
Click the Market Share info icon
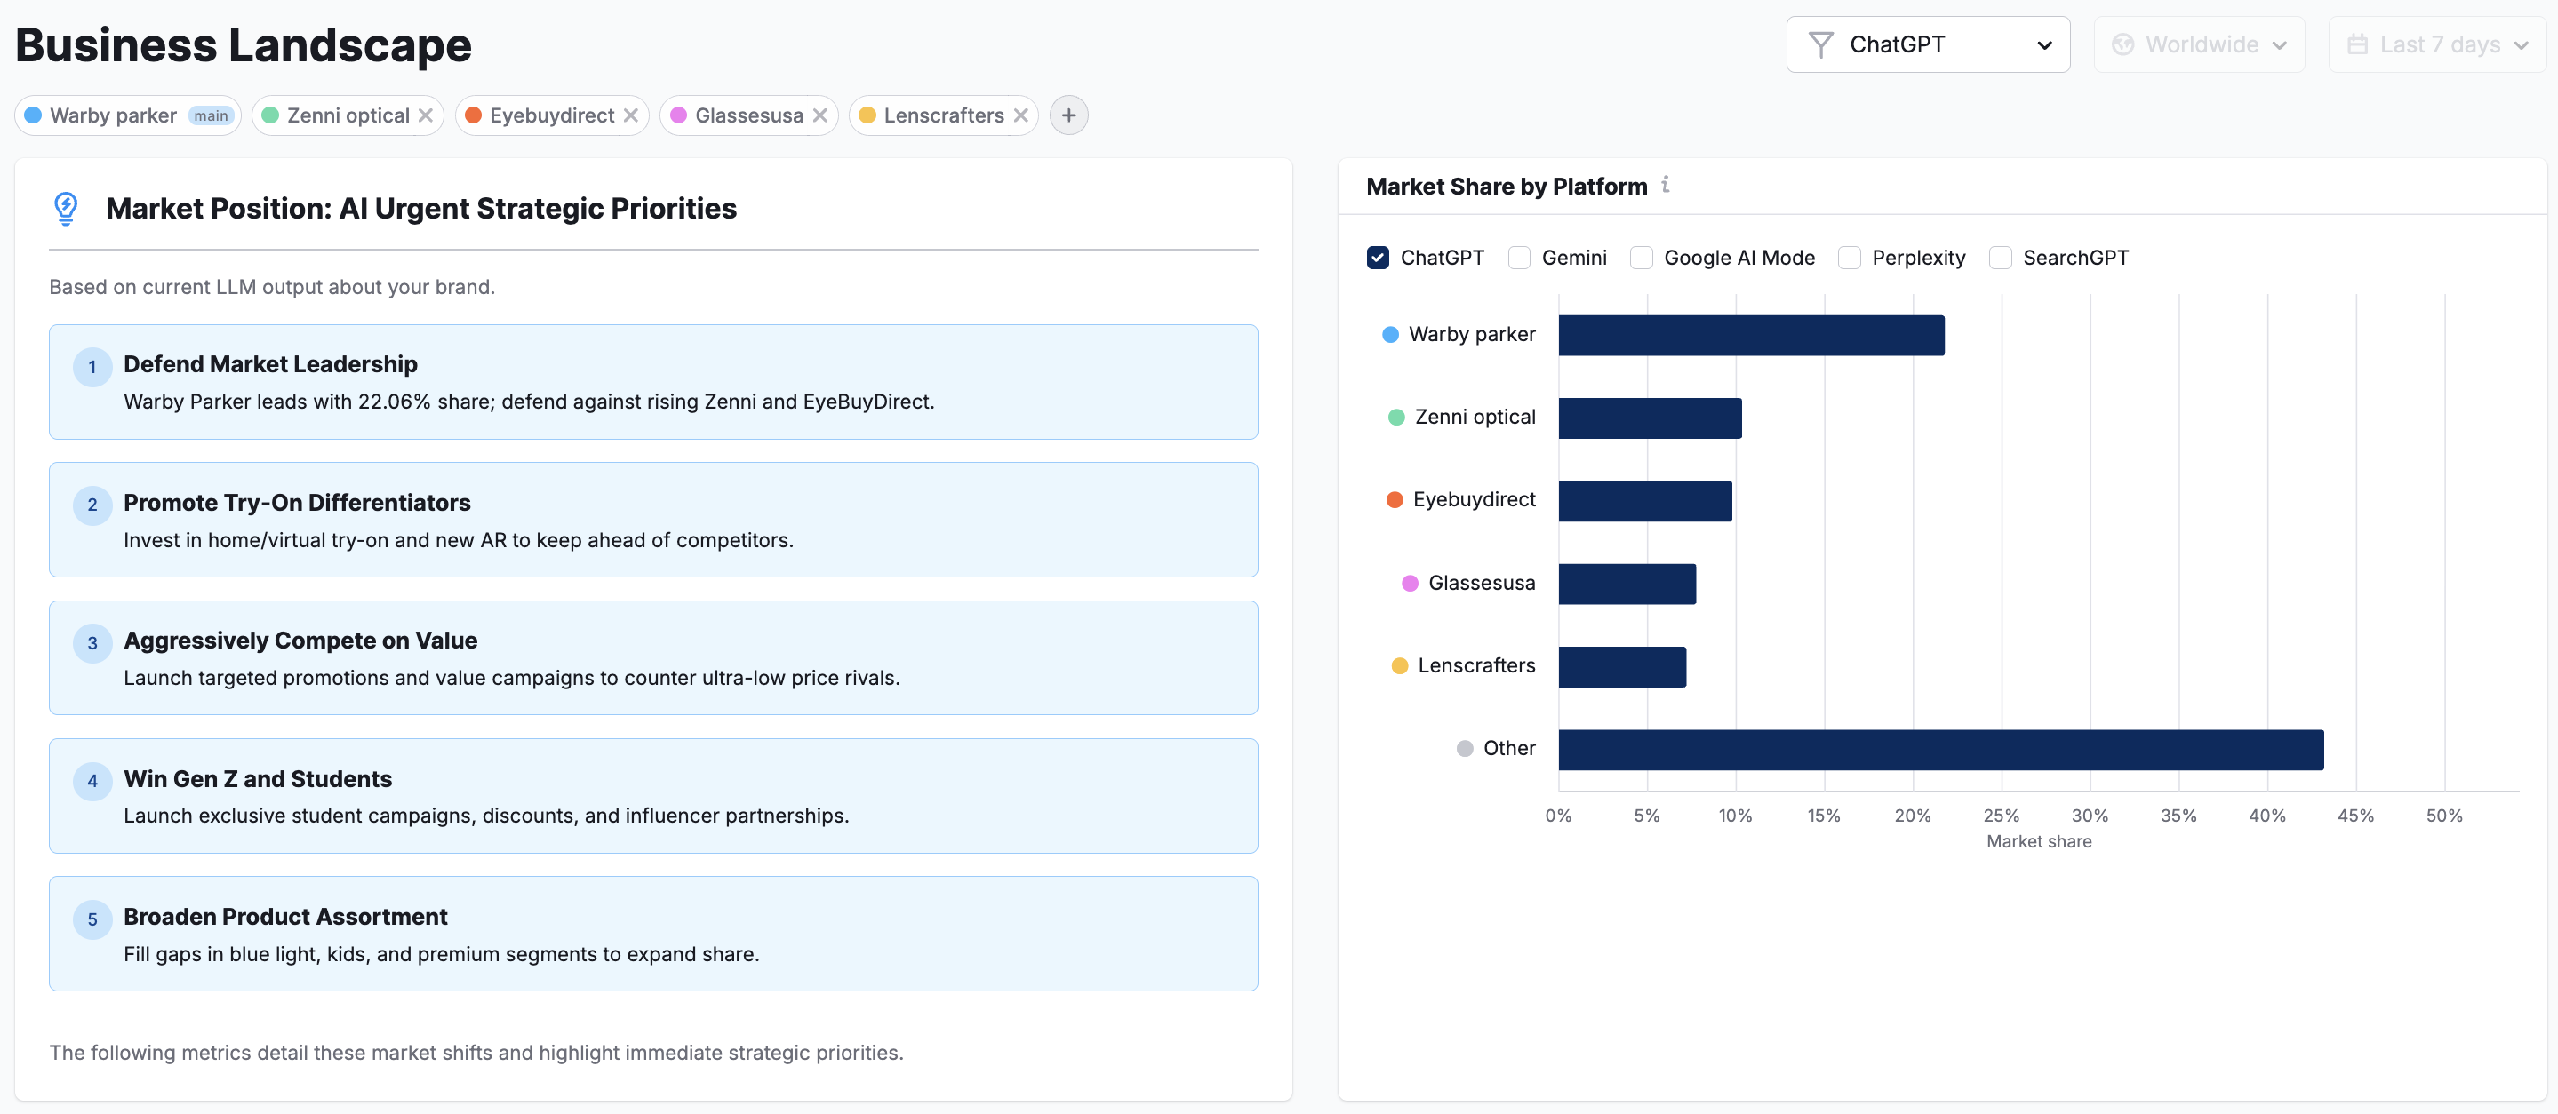pos(1666,185)
